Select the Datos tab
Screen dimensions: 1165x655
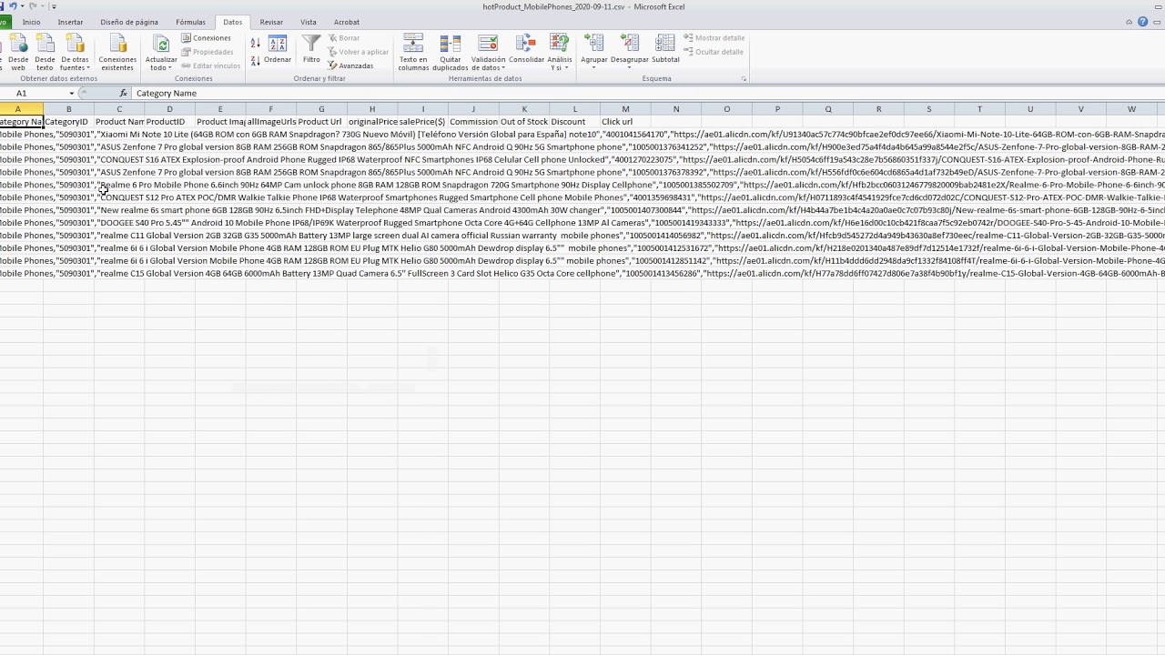pyautogui.click(x=233, y=22)
